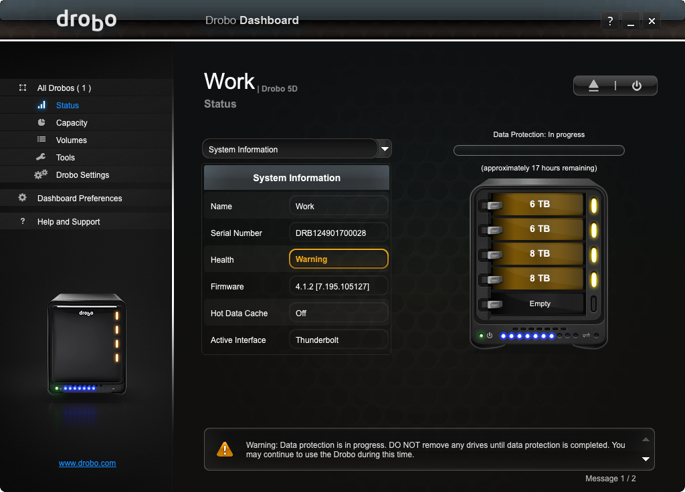
Task: Click the Health Warning status field
Action: (x=338, y=259)
